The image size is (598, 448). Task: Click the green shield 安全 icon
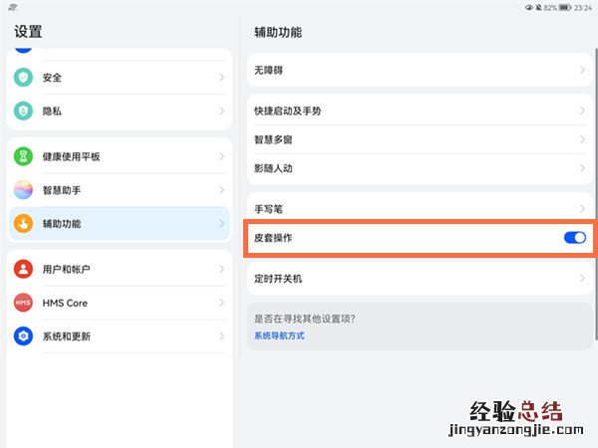pos(24,78)
